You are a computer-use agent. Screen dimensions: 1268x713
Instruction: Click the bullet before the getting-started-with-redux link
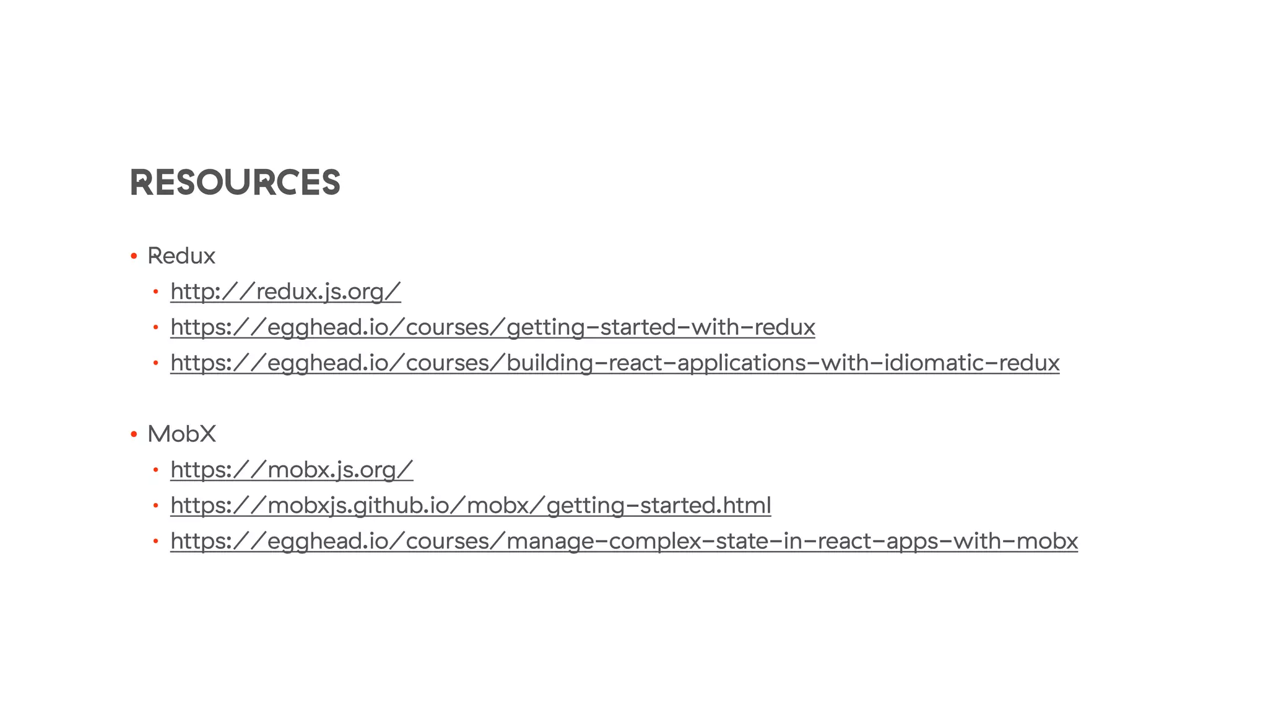pyautogui.click(x=156, y=327)
